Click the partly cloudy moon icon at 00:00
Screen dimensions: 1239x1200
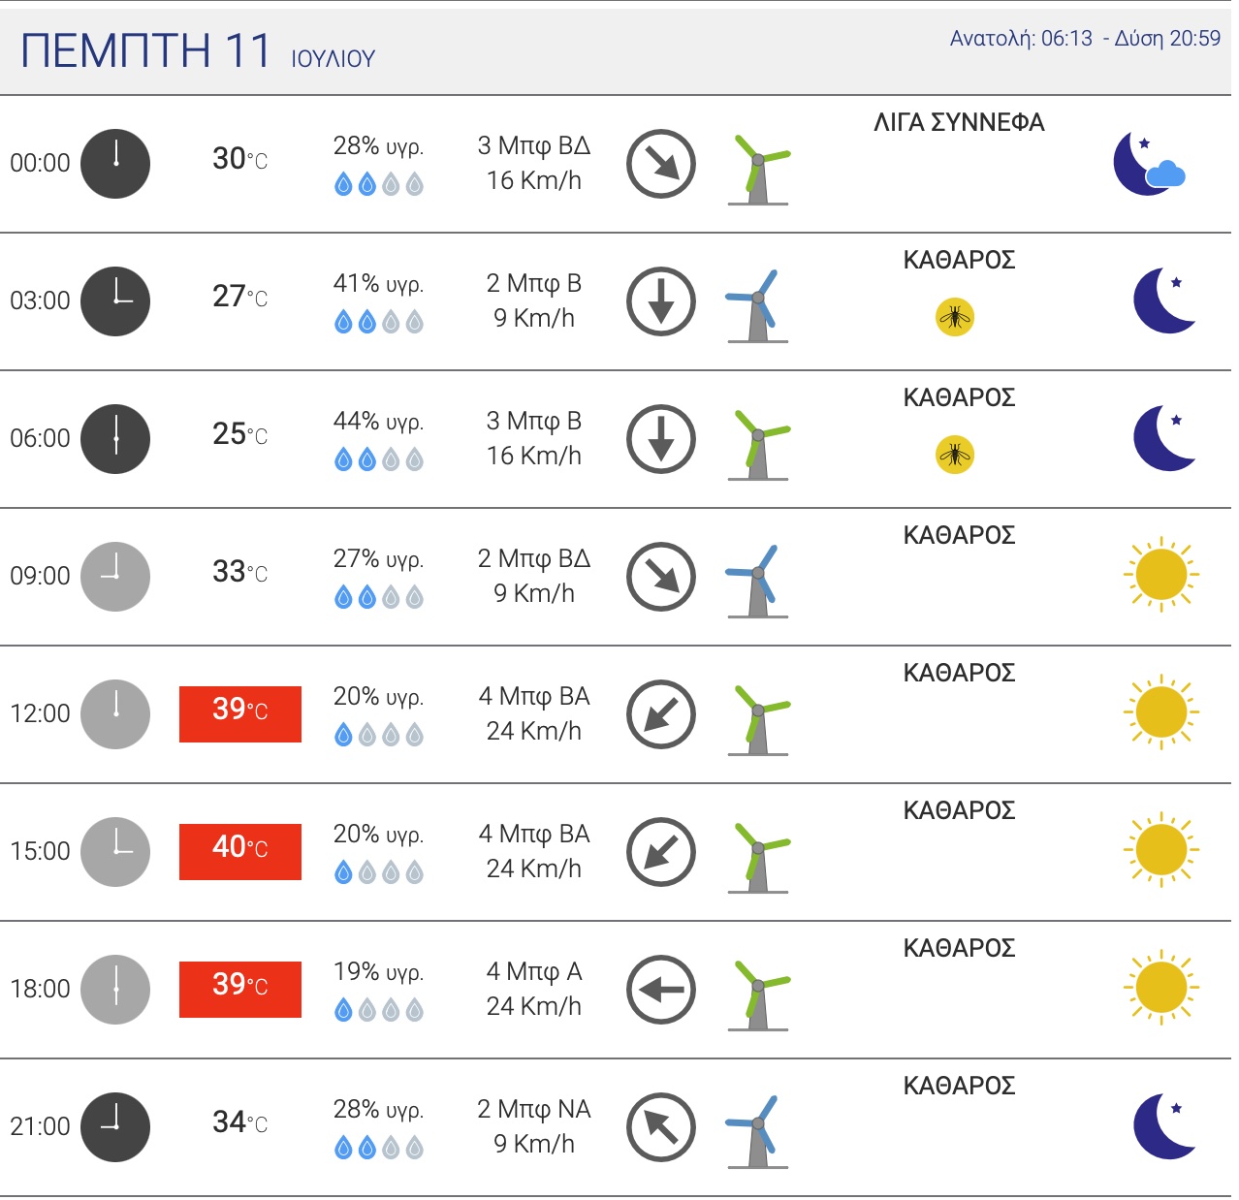1150,164
